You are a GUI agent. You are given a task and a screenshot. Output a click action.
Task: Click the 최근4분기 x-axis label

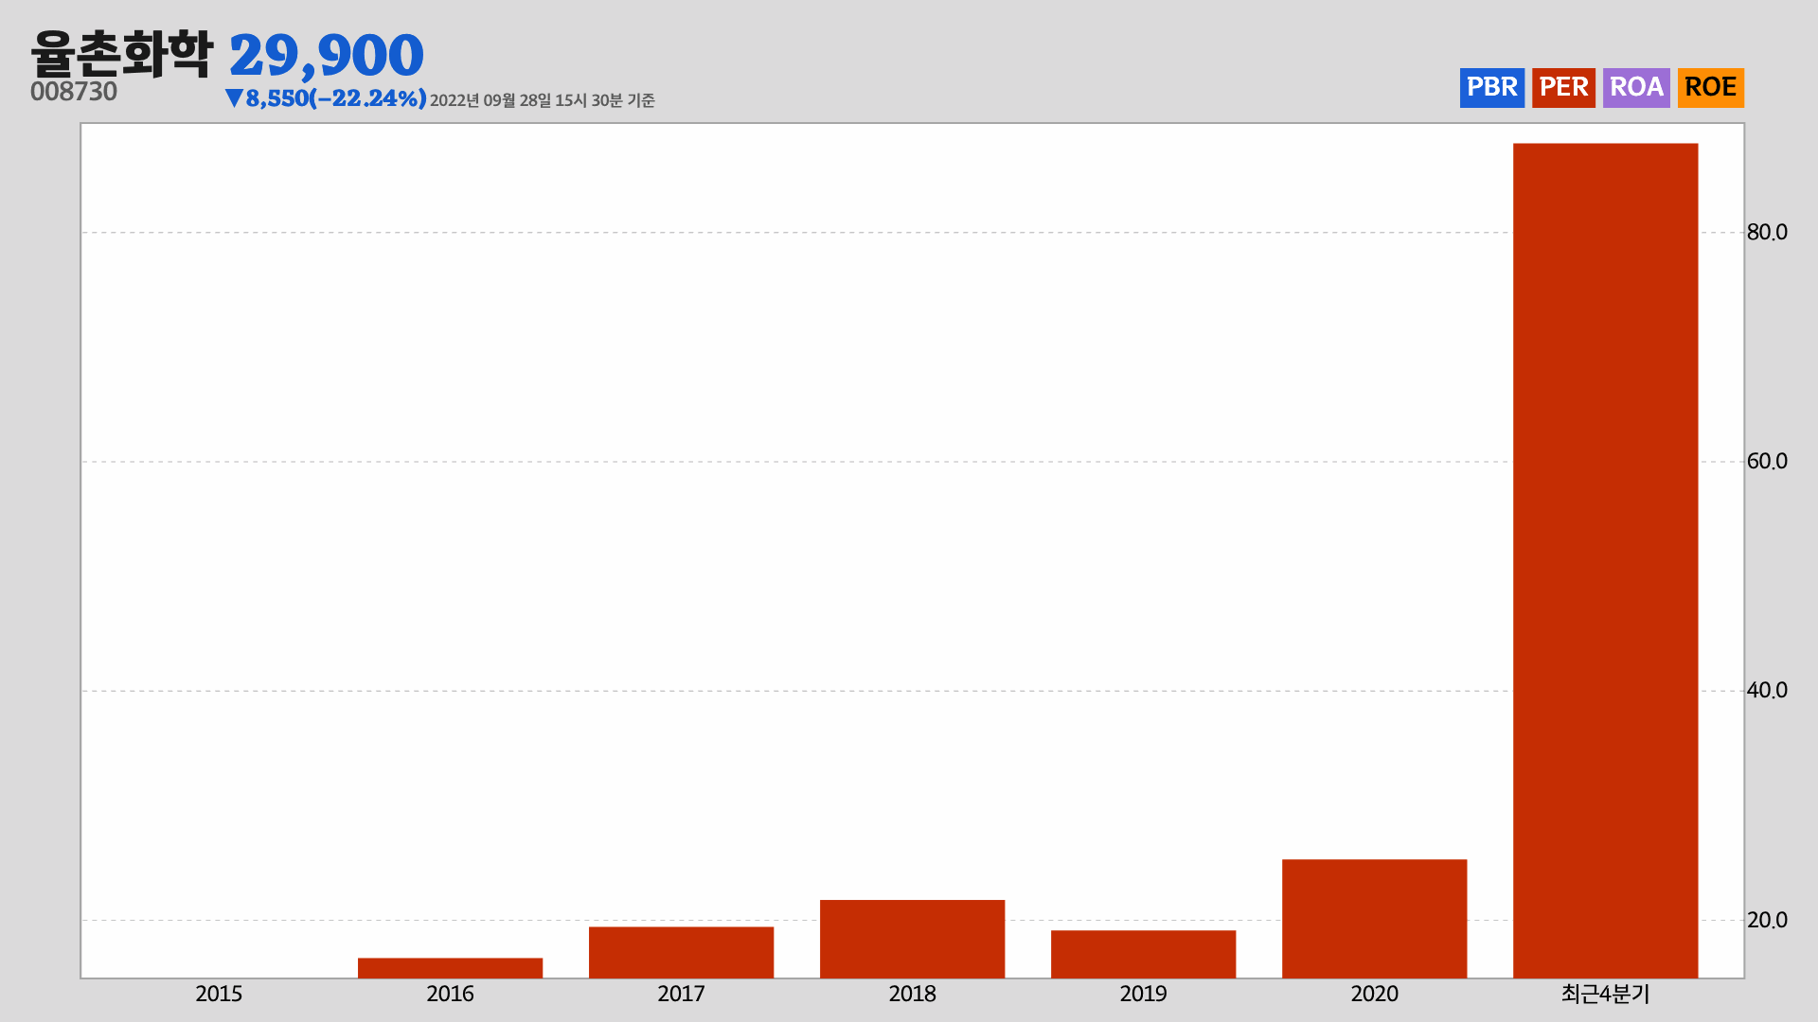pos(1605,995)
